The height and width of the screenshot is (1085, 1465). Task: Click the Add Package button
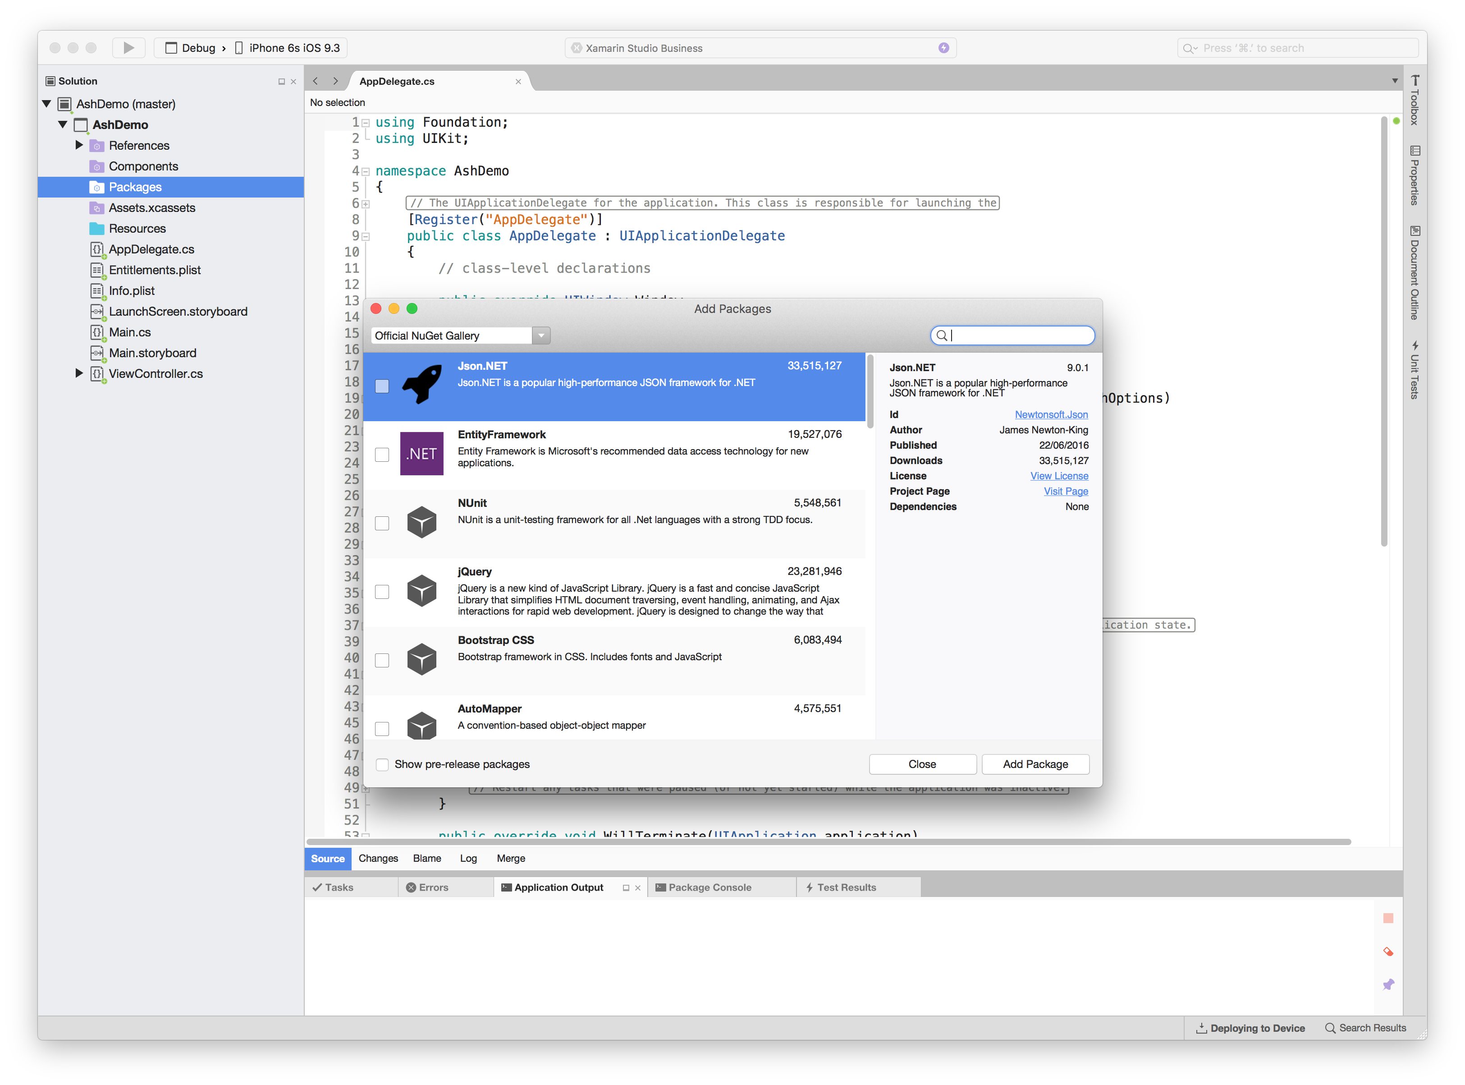pyautogui.click(x=1035, y=764)
